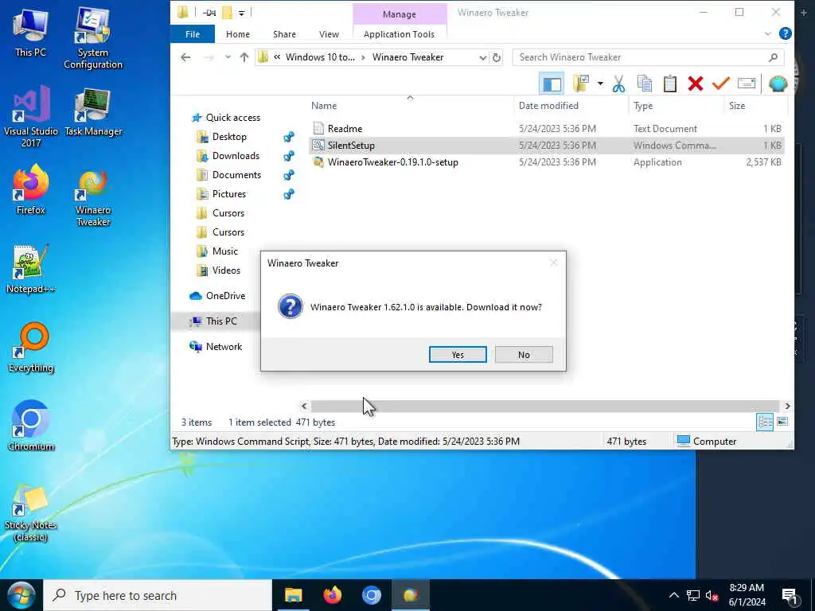
Task: Refresh the current folder view
Action: point(497,57)
